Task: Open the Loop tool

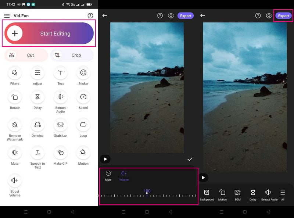Action: click(83, 125)
